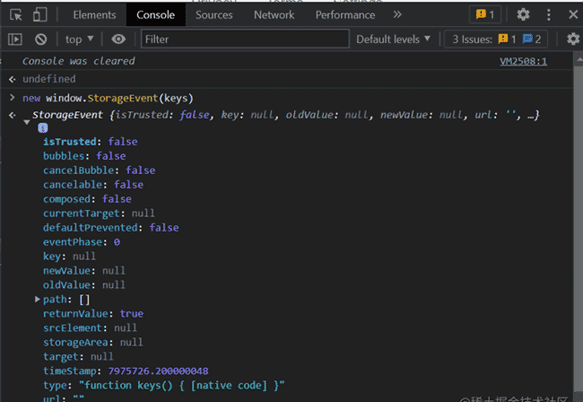Follow the VM2508:1 source link
583x402 pixels.
point(523,61)
